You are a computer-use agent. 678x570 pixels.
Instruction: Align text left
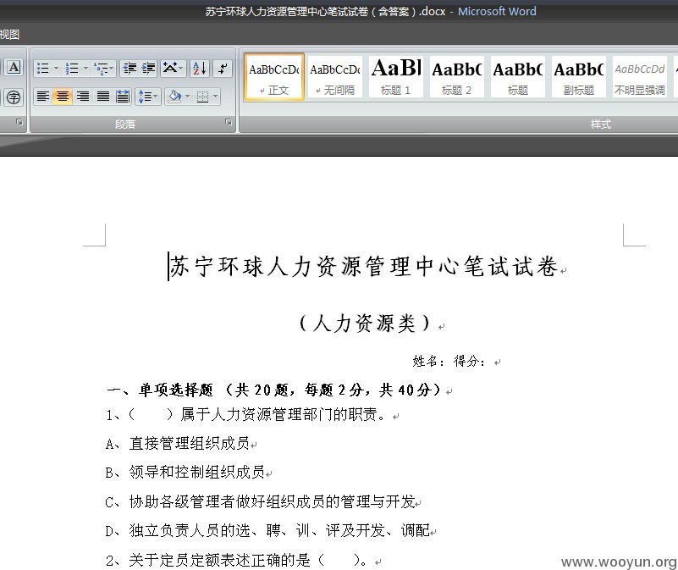[43, 96]
